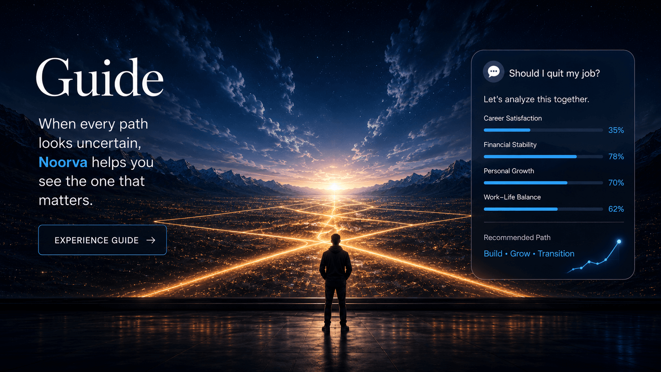The width and height of the screenshot is (661, 372).
Task: Click the chat bubble icon
Action: click(x=493, y=72)
